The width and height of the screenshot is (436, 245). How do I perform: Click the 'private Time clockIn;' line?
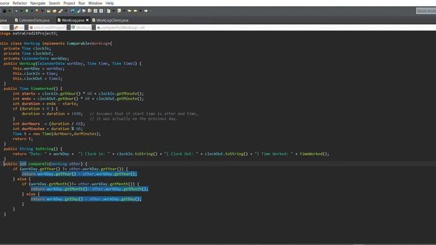27,48
